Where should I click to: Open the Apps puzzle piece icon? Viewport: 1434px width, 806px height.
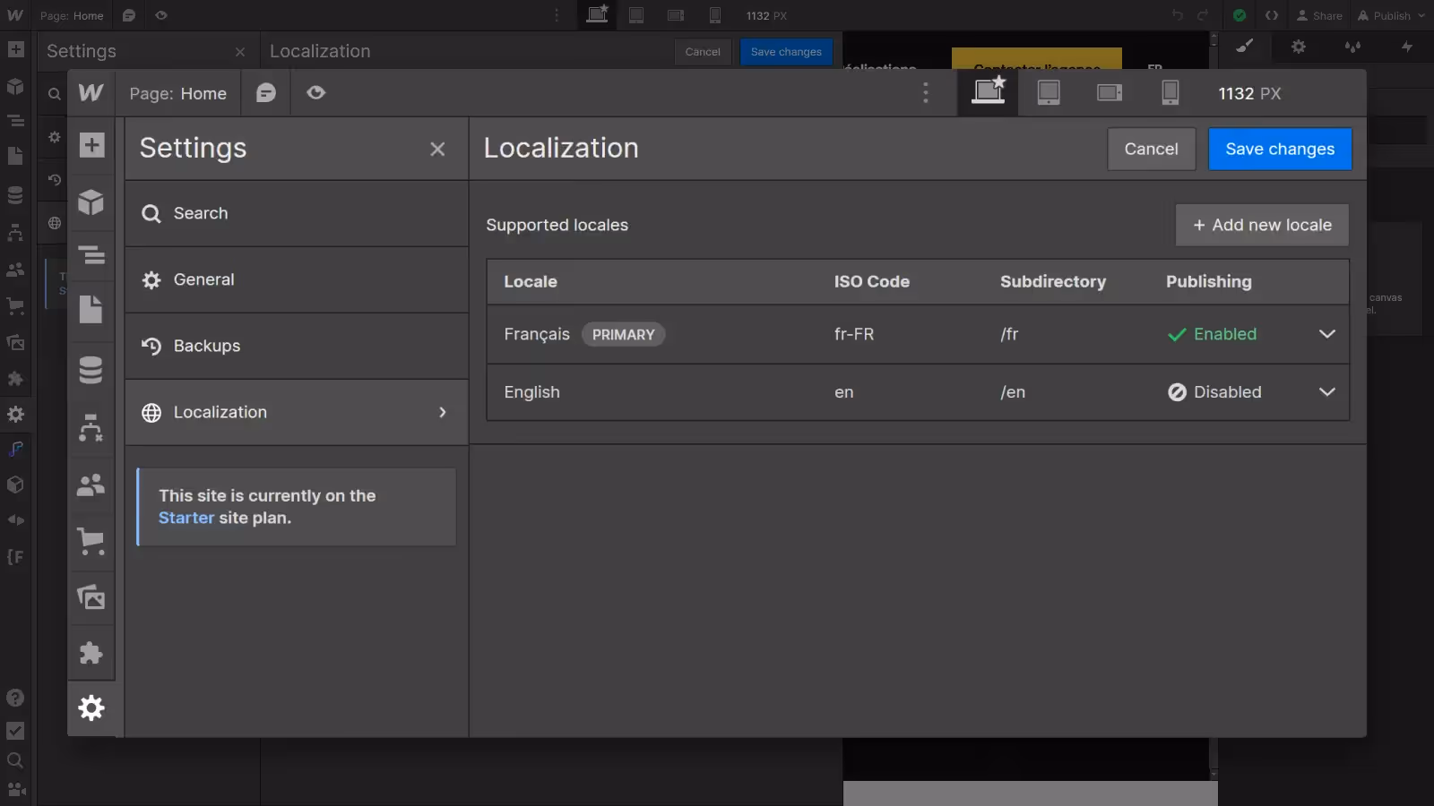[91, 653]
